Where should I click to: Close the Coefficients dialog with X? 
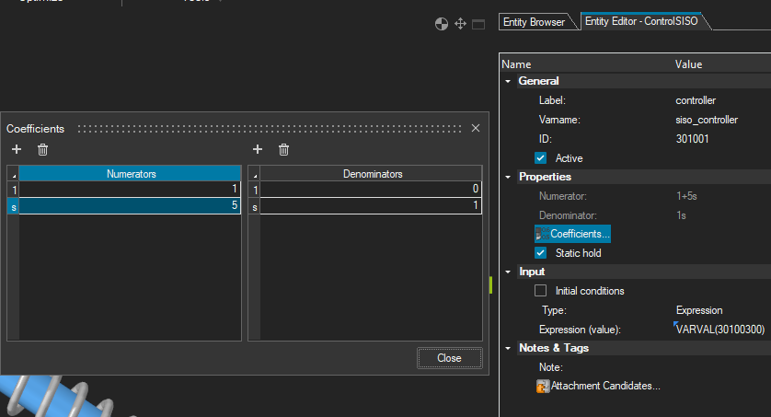(476, 128)
